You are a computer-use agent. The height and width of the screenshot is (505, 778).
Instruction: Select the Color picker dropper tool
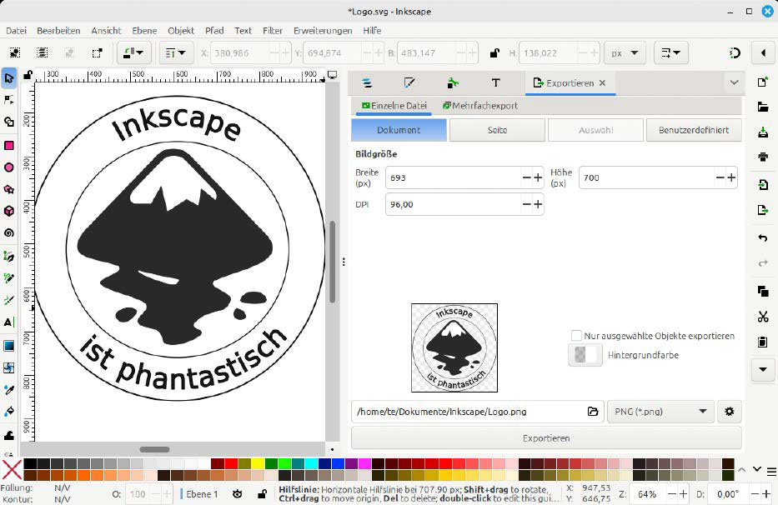[x=9, y=390]
